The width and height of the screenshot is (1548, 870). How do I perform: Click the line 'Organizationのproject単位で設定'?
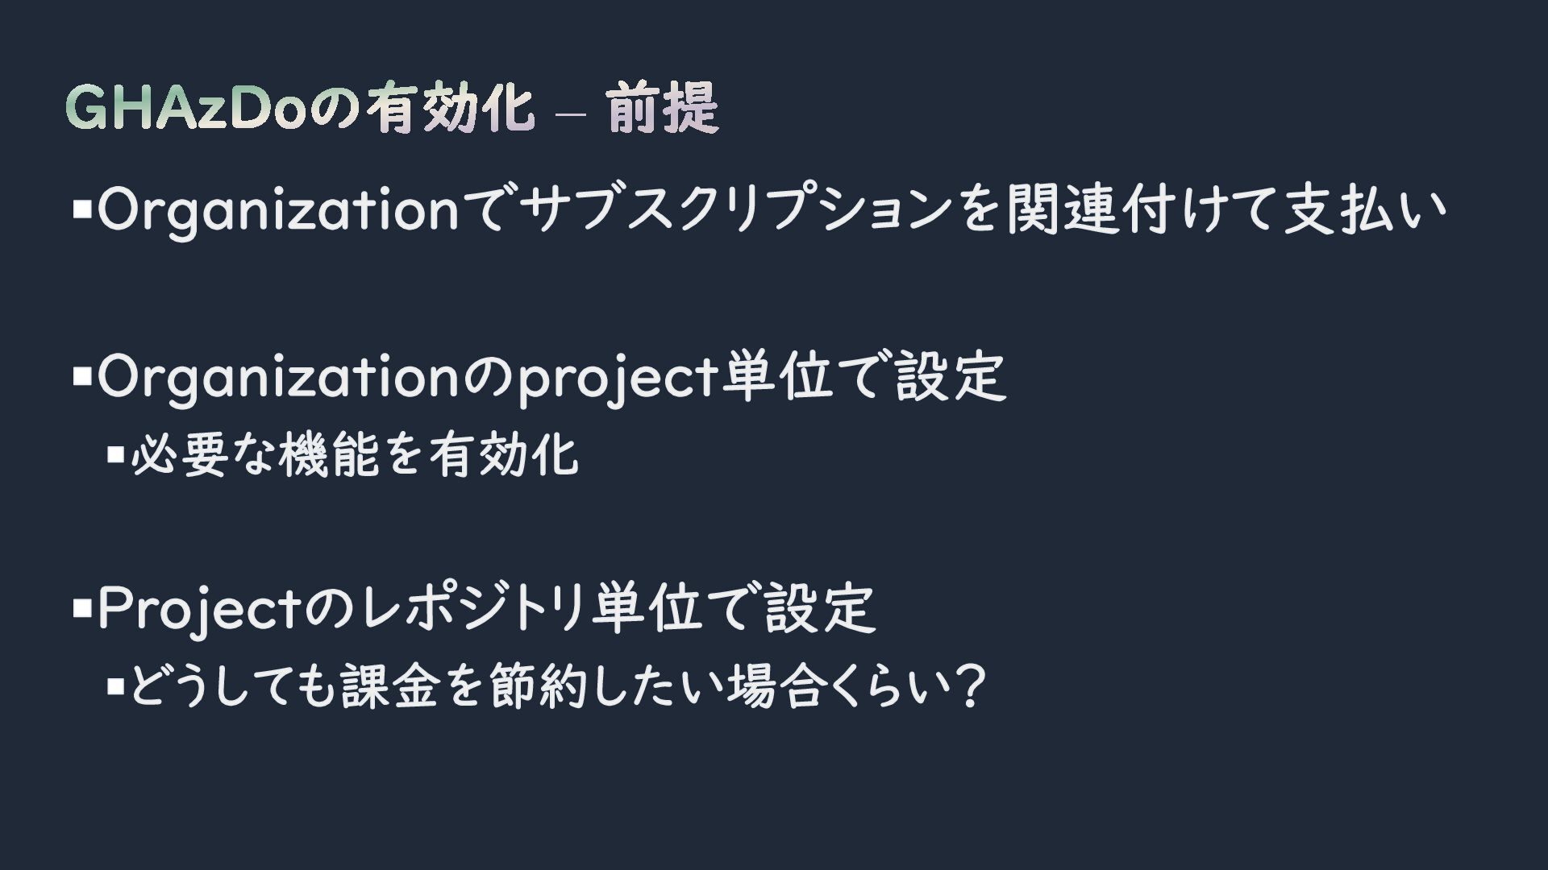click(551, 377)
